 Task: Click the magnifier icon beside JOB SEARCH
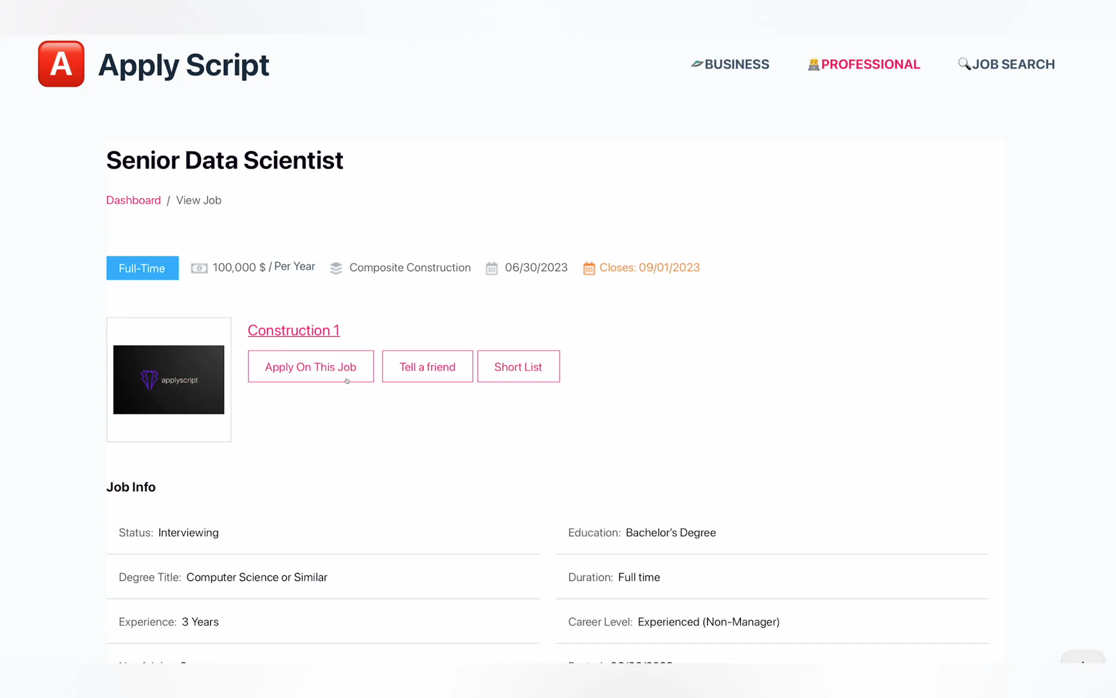coord(964,64)
